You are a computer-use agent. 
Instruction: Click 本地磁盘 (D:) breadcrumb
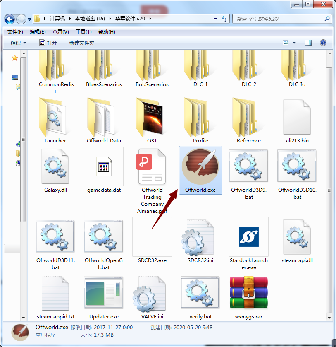(90, 19)
